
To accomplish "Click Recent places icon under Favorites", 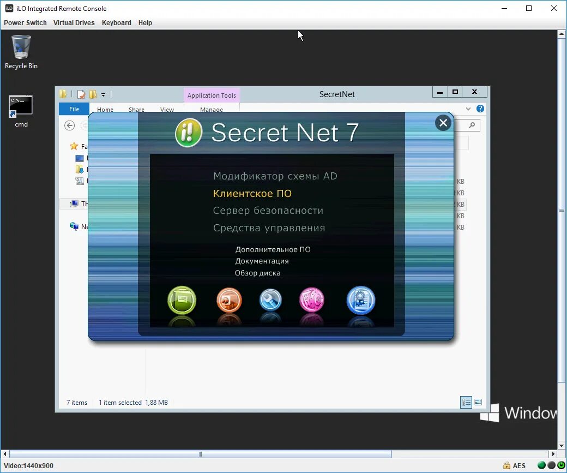I will [80, 181].
